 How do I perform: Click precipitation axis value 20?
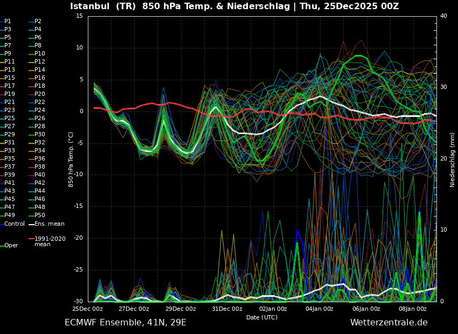pos(443,158)
